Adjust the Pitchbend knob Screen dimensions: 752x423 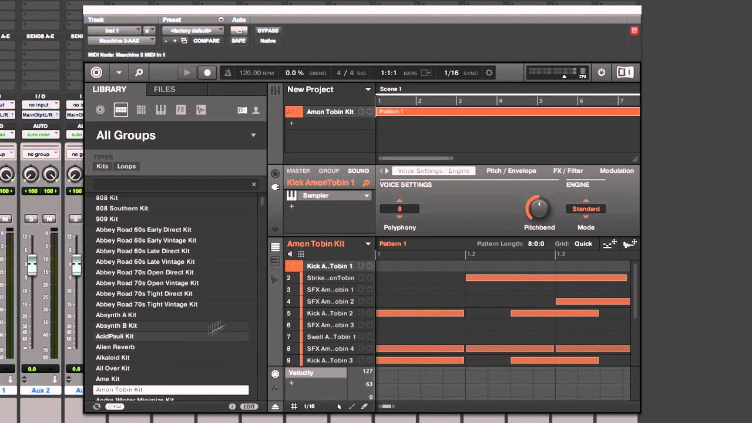point(539,209)
